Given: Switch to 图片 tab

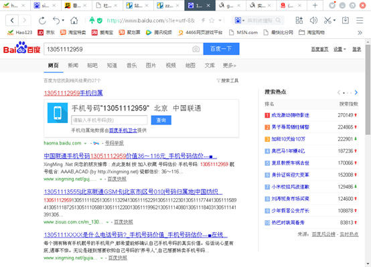Looking at the screenshot, I should 151,66.
